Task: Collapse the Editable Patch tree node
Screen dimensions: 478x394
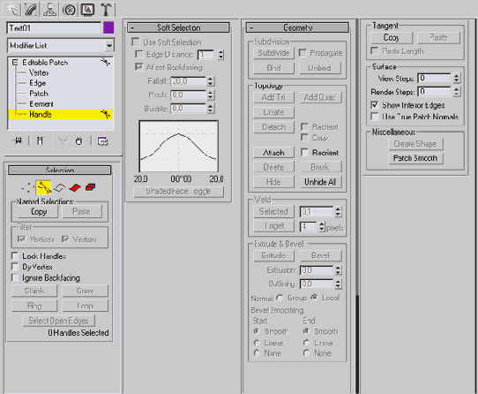Action: tap(14, 63)
